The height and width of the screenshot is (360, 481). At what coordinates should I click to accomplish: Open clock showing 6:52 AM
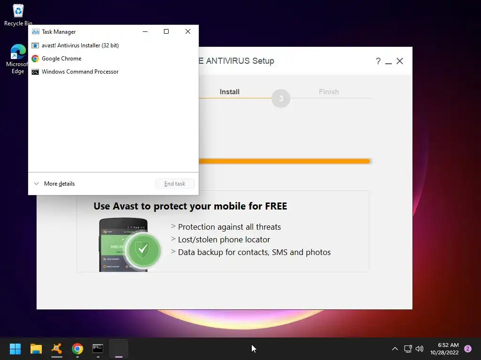tap(444, 349)
